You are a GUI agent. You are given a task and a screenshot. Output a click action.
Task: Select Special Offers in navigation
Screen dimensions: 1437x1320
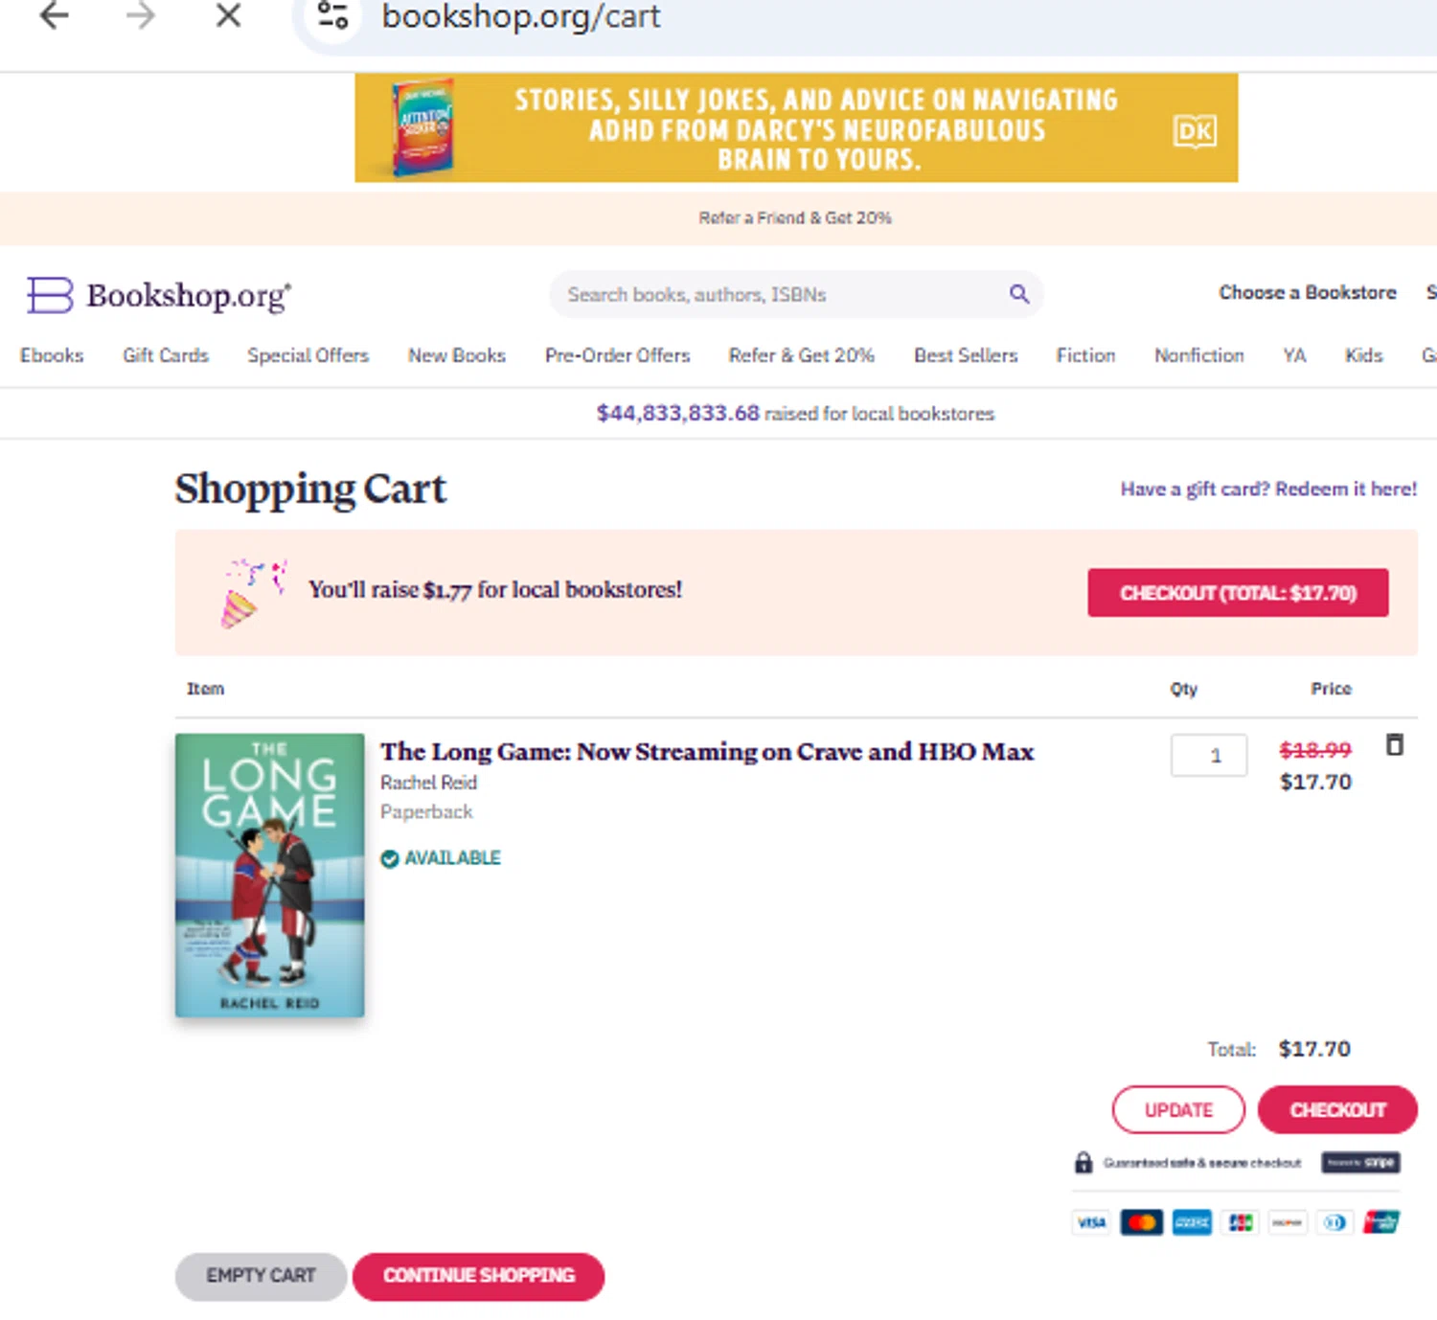coord(308,355)
